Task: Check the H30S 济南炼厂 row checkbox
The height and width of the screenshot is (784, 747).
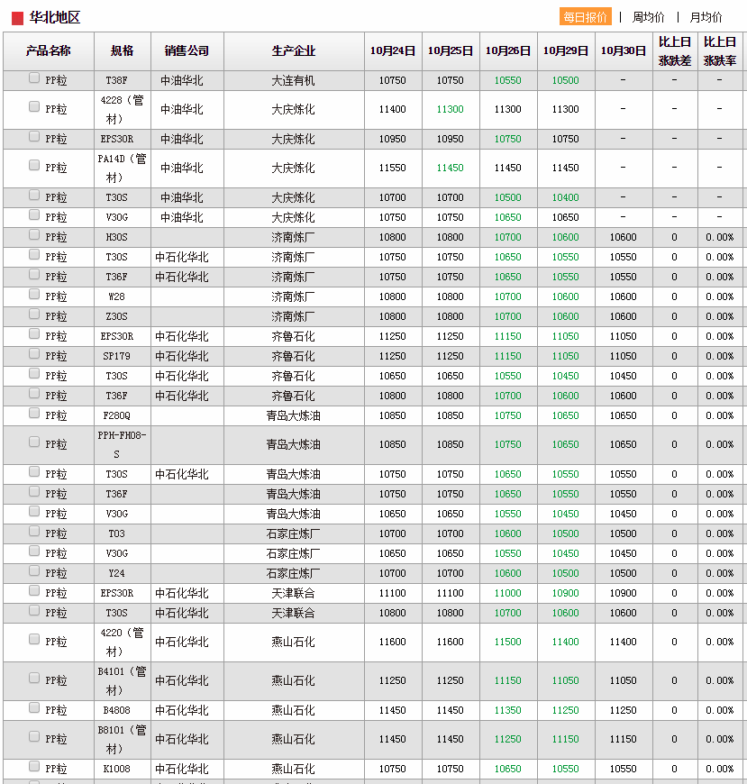Action: click(34, 234)
